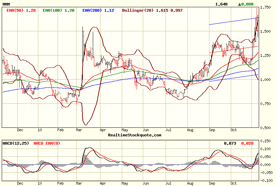The image size is (276, 186).
Task: Click the 0.750 price axis label
Action: [x=265, y=104]
